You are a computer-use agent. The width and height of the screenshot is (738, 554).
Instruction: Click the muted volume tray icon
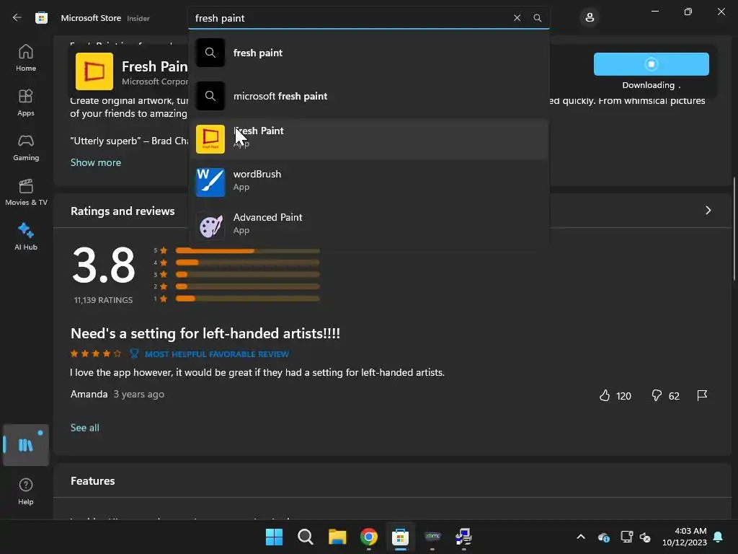point(645,537)
